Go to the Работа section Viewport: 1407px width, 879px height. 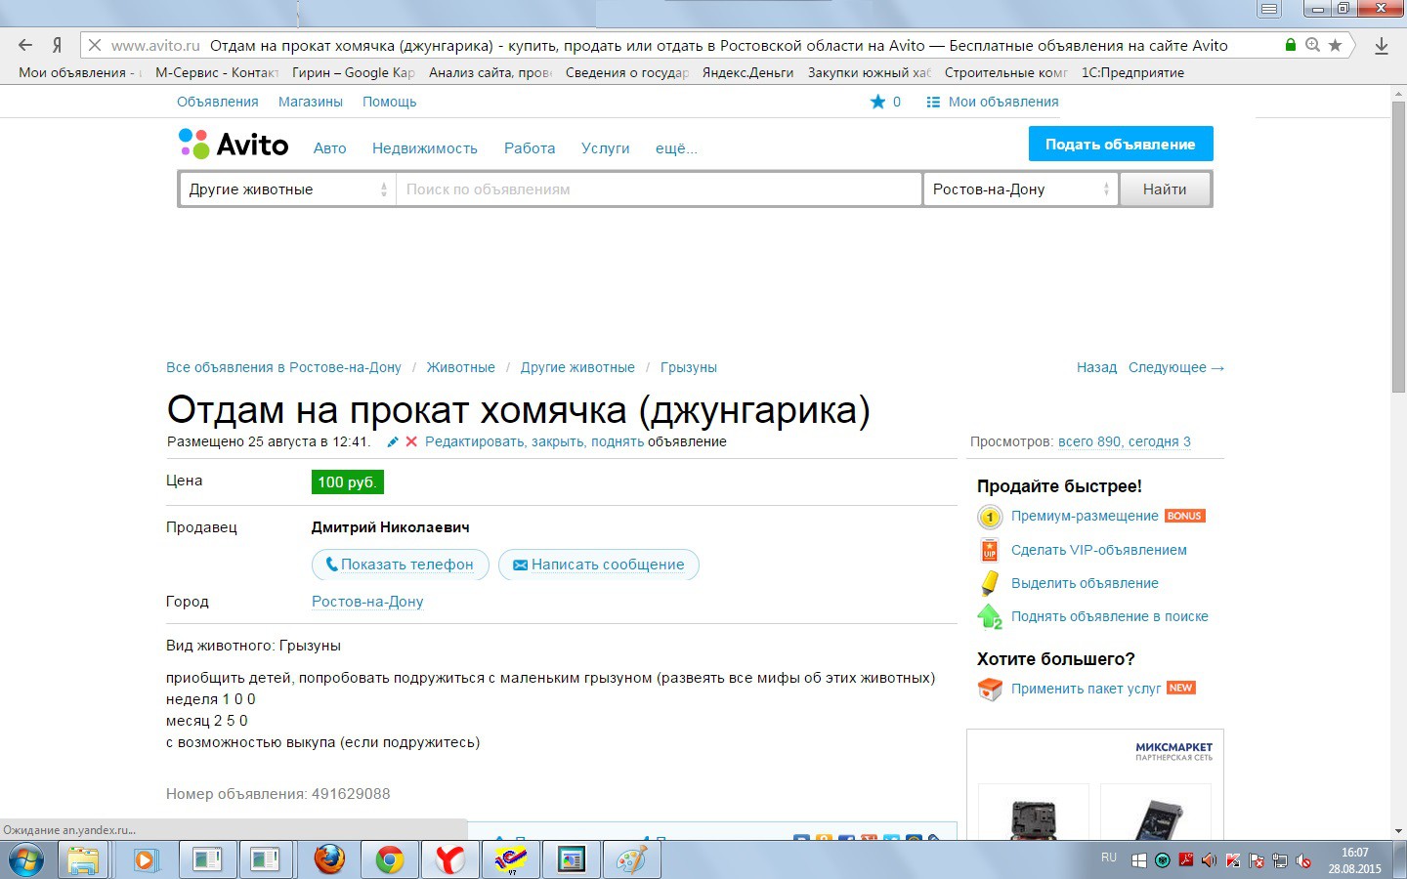[x=529, y=148]
